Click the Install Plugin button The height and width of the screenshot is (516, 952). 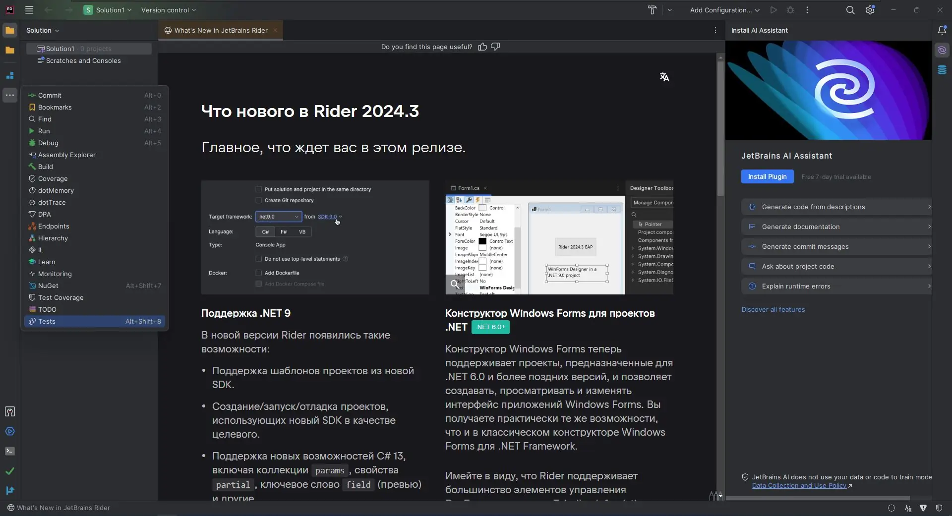click(x=768, y=176)
